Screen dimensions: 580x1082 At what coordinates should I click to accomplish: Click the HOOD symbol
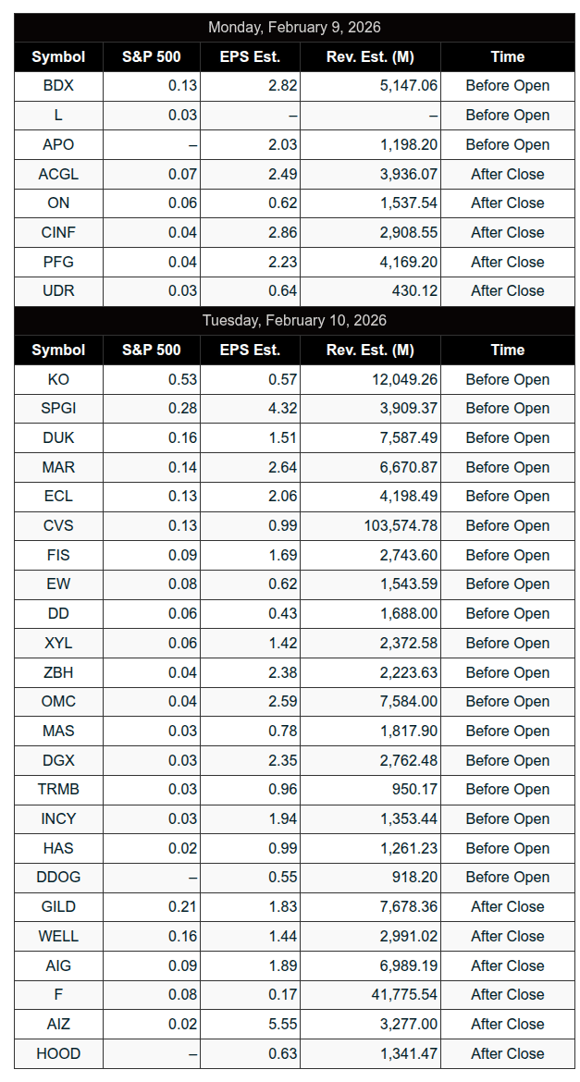(x=58, y=1053)
